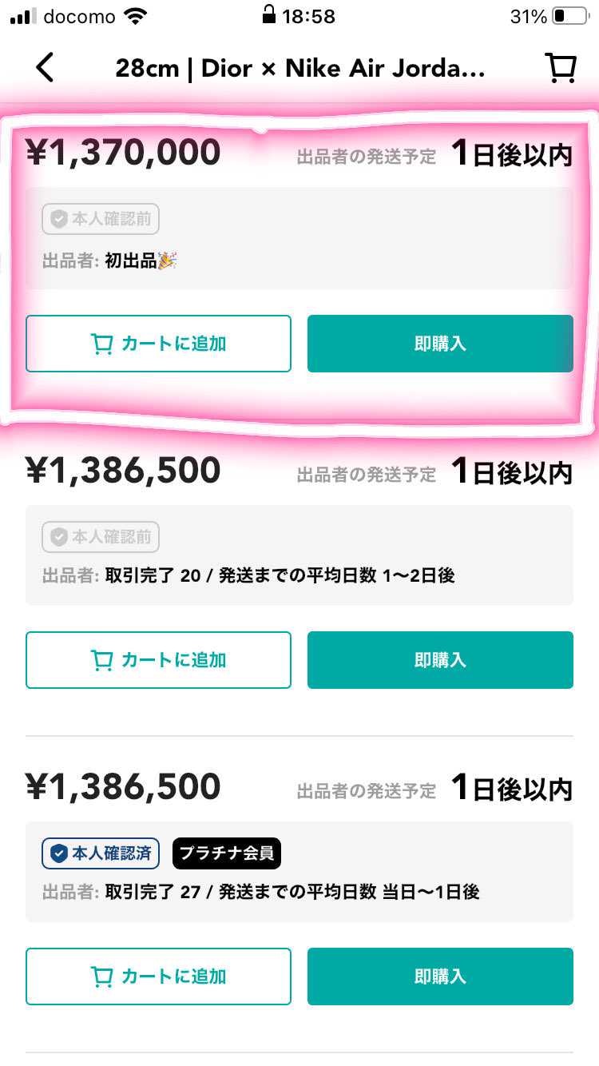599x1066 pixels.
Task: Add ¥1,370,000 listing to cart
Action: [158, 344]
